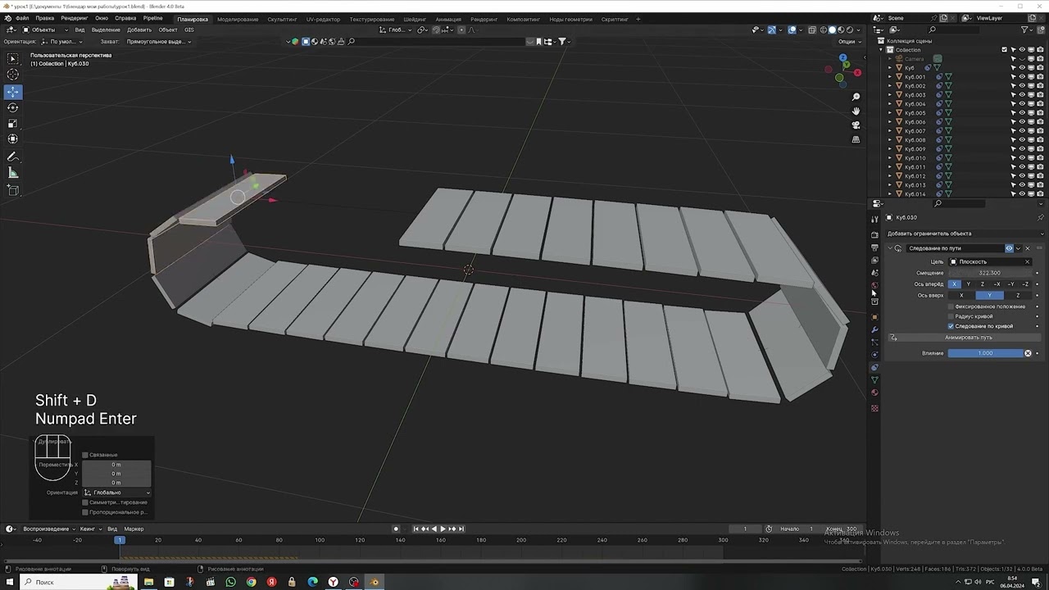Switch to UV-редактор workspace tab
The height and width of the screenshot is (590, 1049).
click(323, 19)
